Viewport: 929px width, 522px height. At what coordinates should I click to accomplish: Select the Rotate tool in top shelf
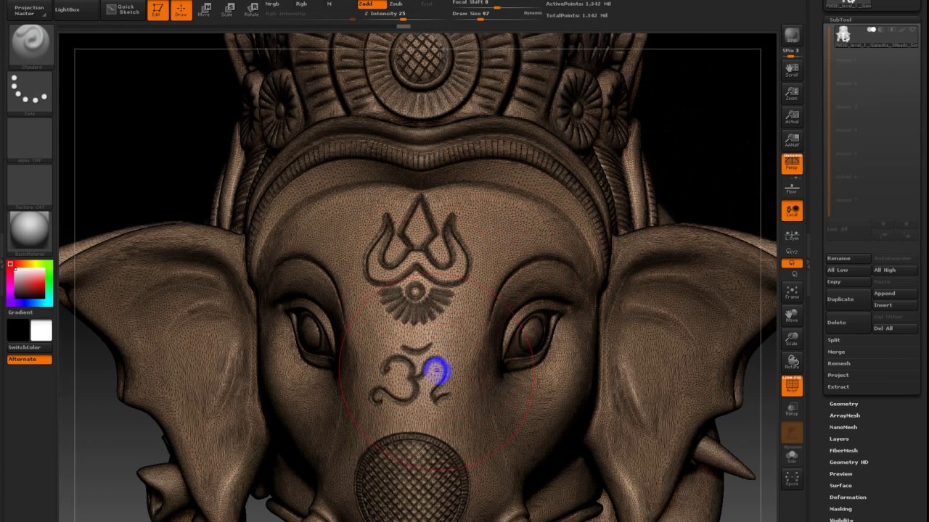click(251, 10)
